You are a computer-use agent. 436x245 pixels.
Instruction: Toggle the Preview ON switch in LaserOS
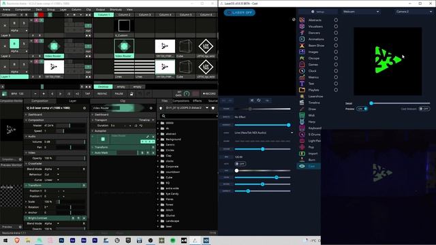click(x=362, y=109)
